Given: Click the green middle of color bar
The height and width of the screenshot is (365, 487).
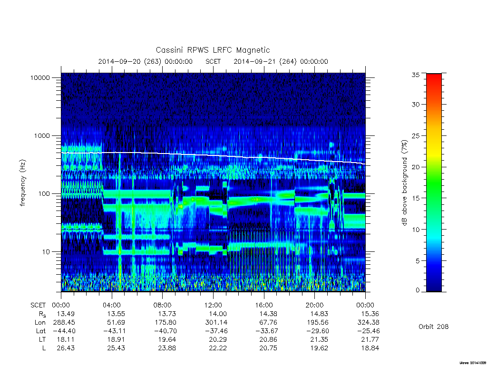Looking at the screenshot, I should coord(434,183).
